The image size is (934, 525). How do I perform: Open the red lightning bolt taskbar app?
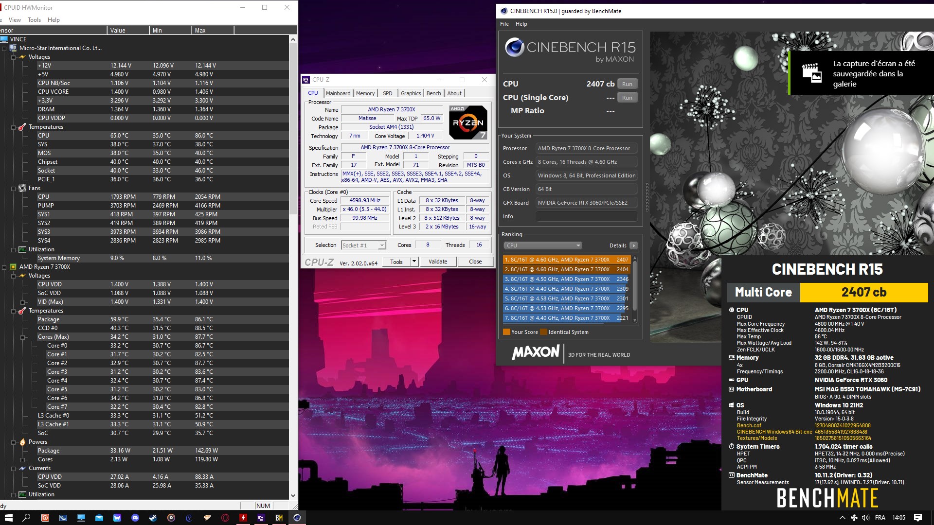[243, 518]
